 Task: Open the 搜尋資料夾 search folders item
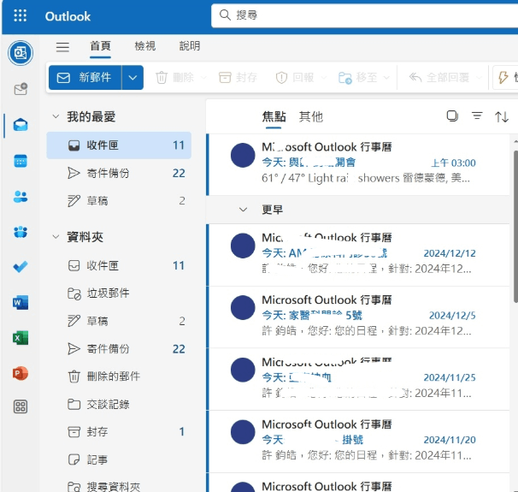[x=119, y=486]
